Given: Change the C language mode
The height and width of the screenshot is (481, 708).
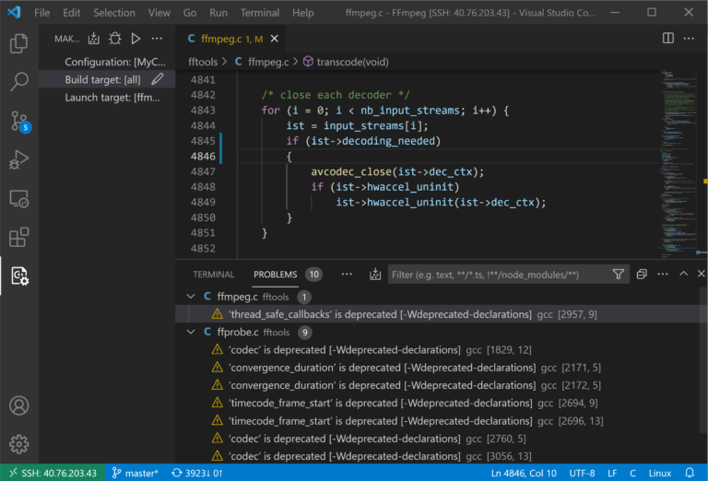Looking at the screenshot, I should [632, 473].
